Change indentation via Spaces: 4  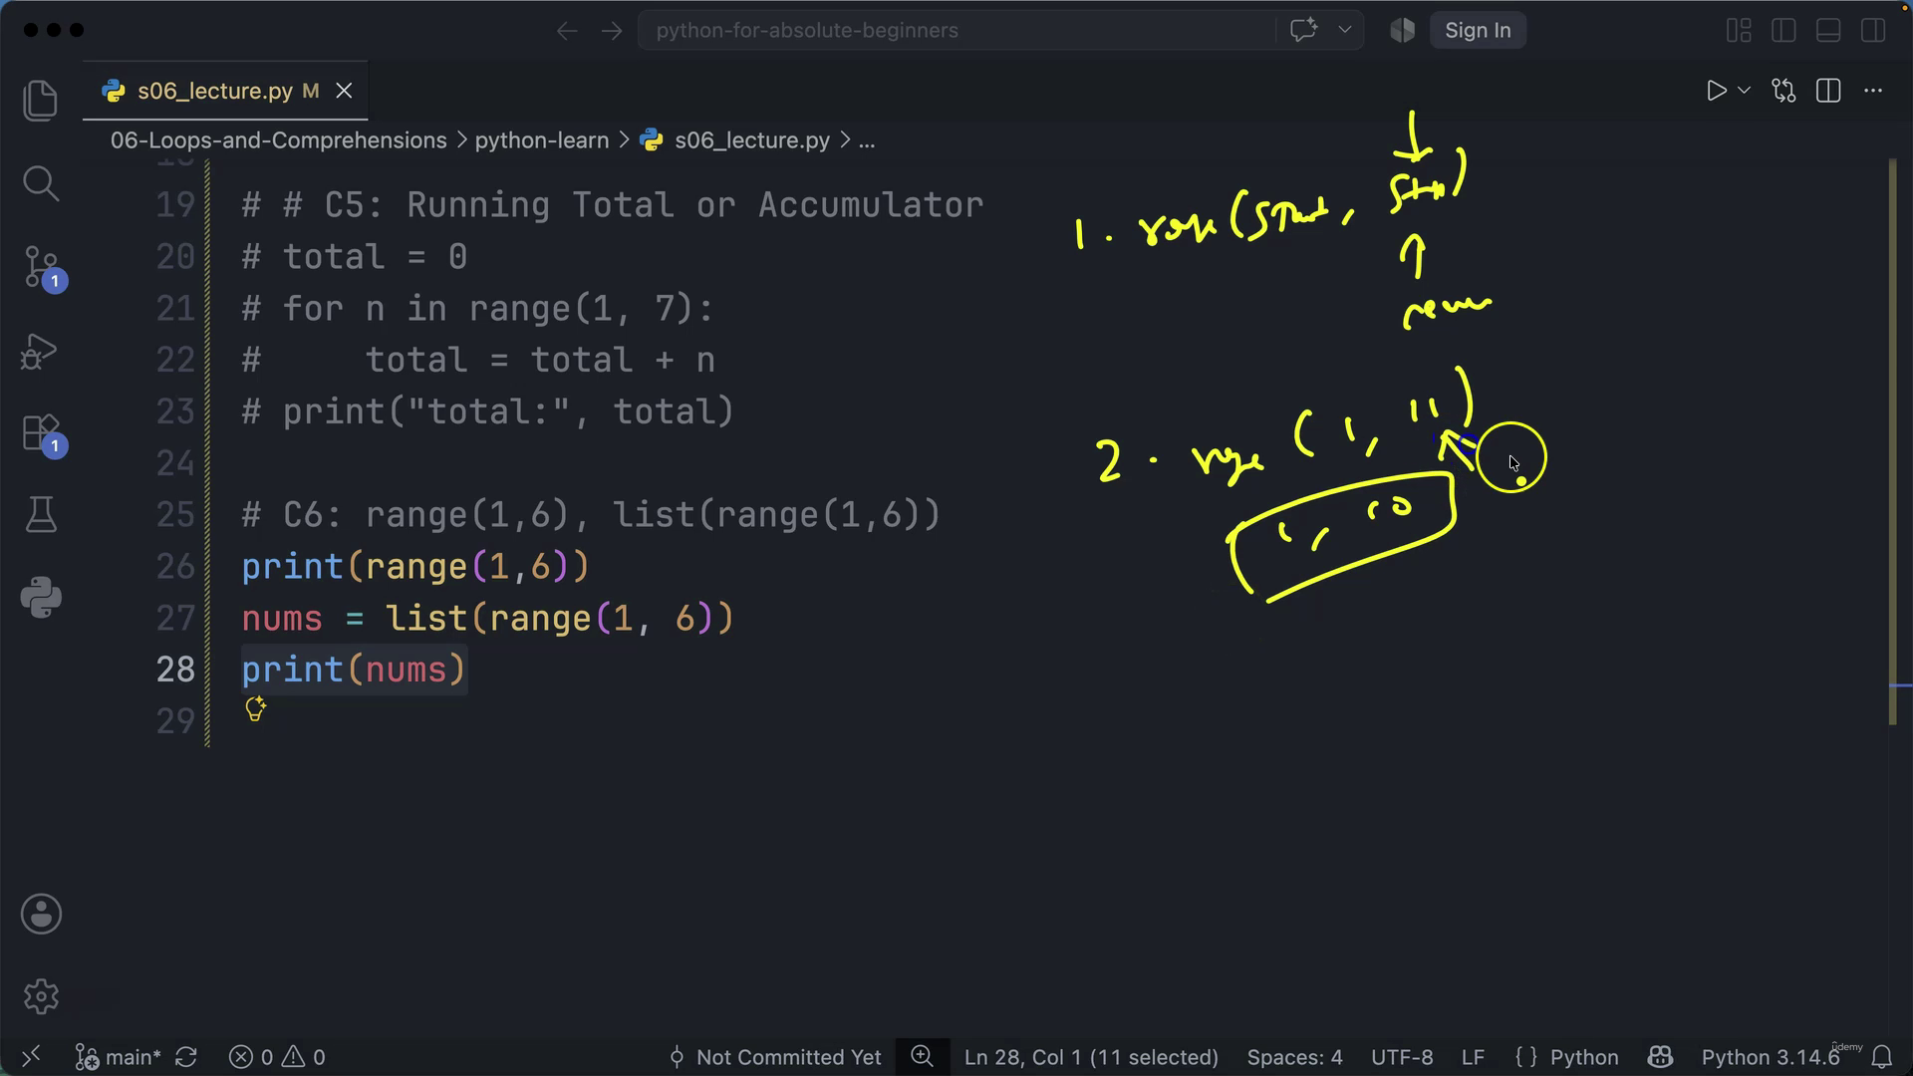coord(1294,1056)
